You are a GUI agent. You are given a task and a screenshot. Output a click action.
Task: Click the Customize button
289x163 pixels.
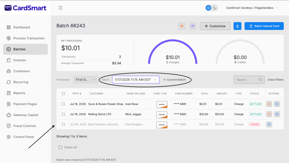pyautogui.click(x=215, y=26)
